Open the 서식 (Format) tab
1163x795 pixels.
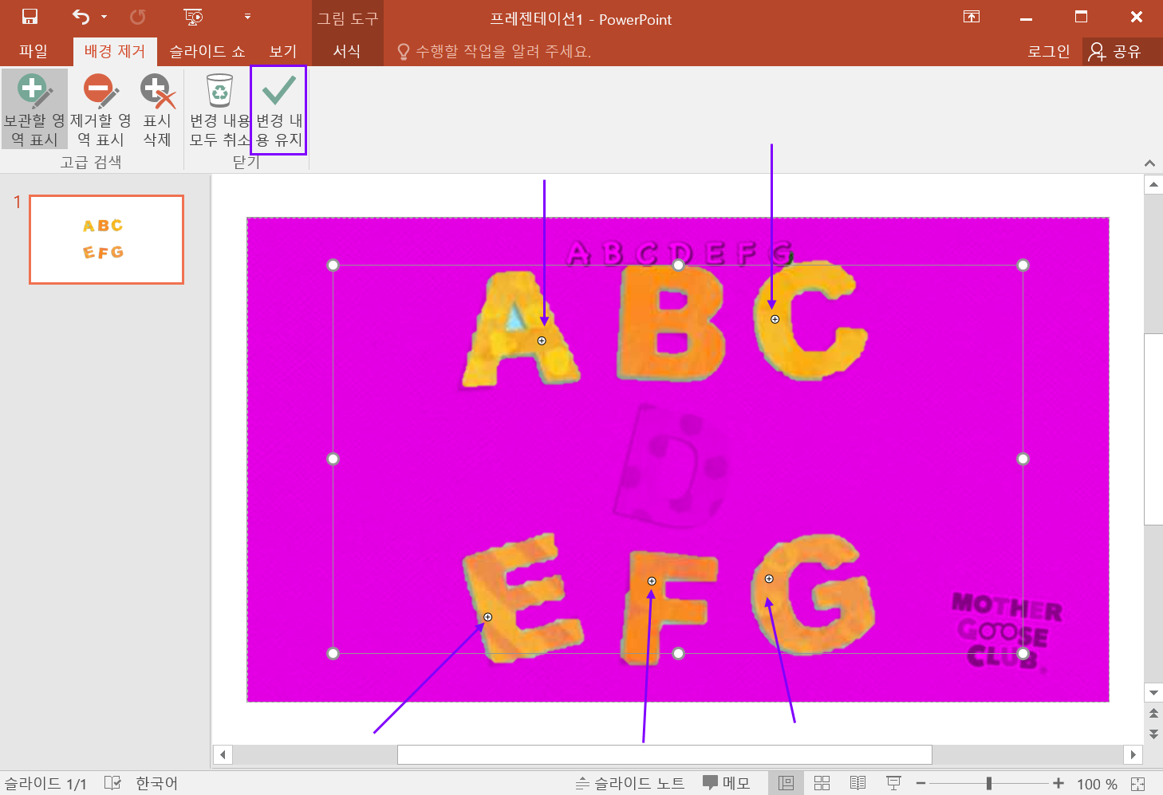click(347, 51)
